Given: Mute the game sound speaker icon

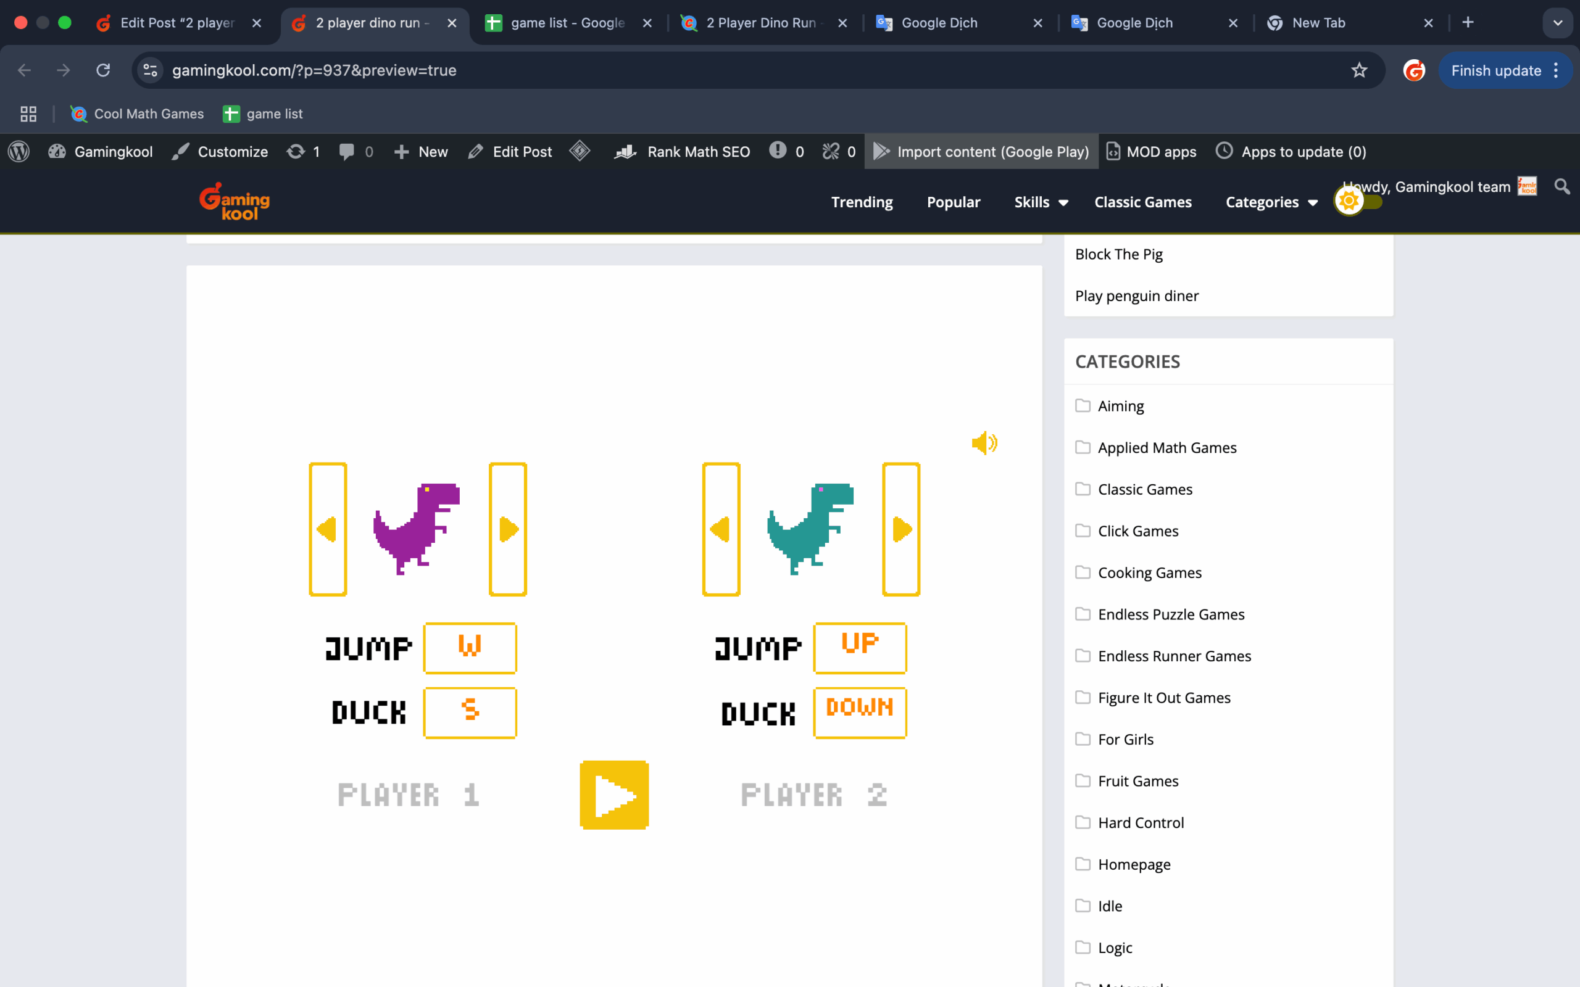Looking at the screenshot, I should tap(984, 444).
